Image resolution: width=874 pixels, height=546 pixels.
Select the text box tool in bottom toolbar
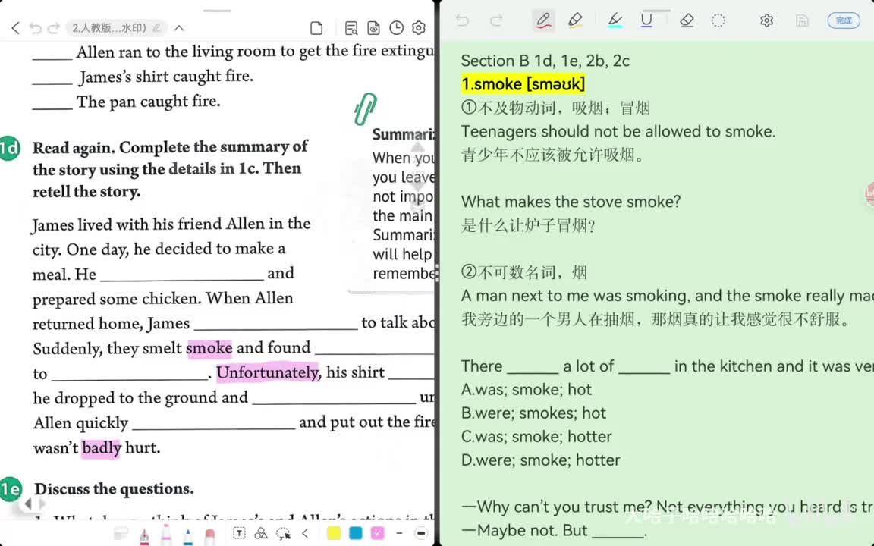(238, 534)
